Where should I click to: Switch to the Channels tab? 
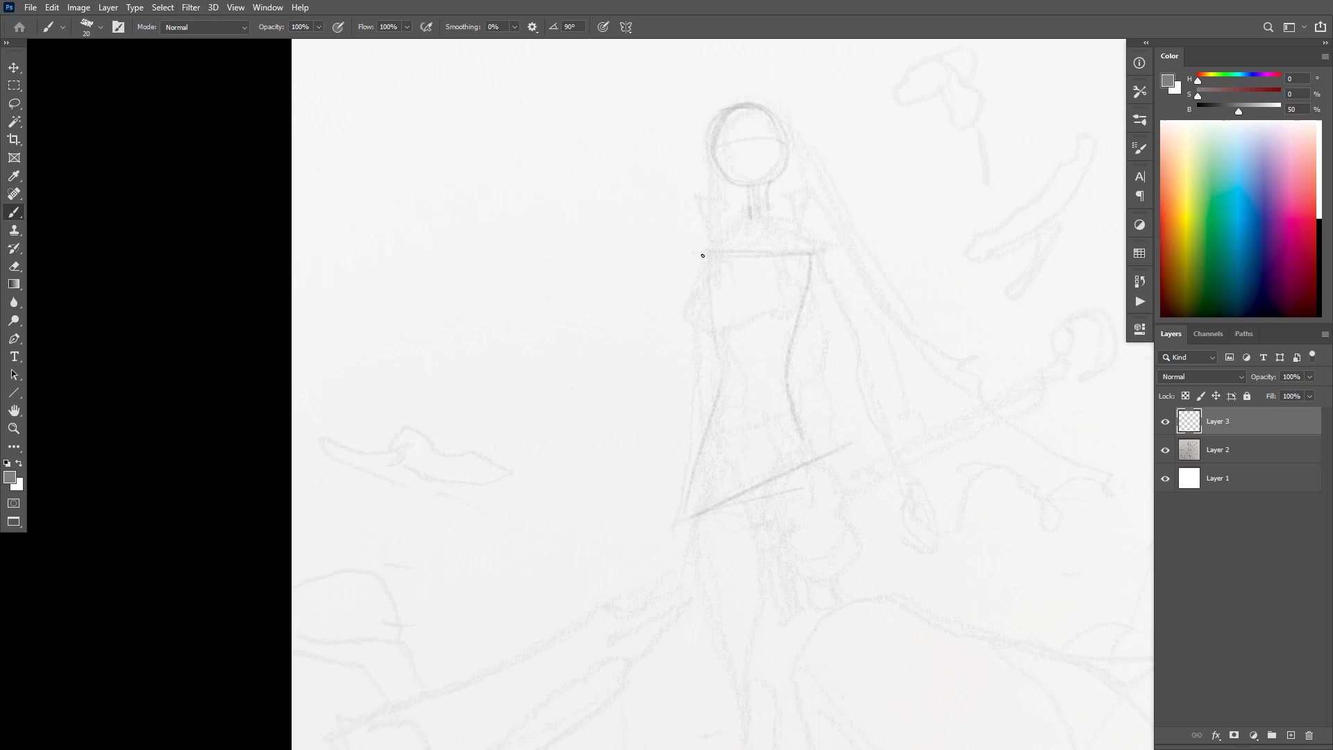click(x=1207, y=334)
